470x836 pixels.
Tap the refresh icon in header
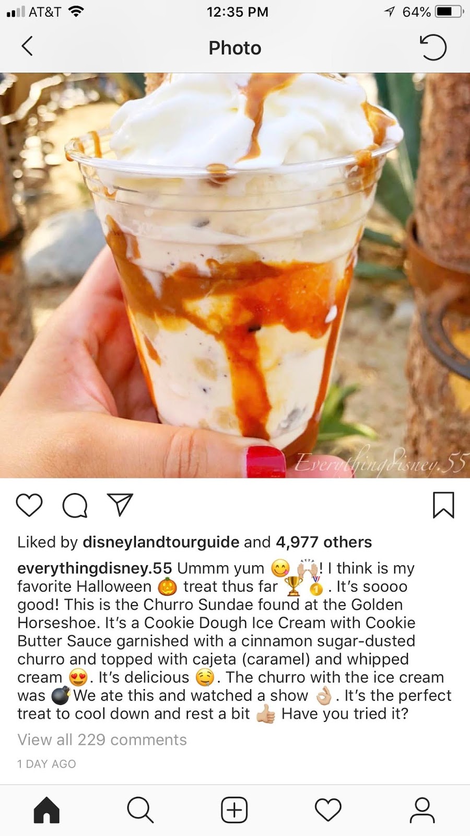433,47
